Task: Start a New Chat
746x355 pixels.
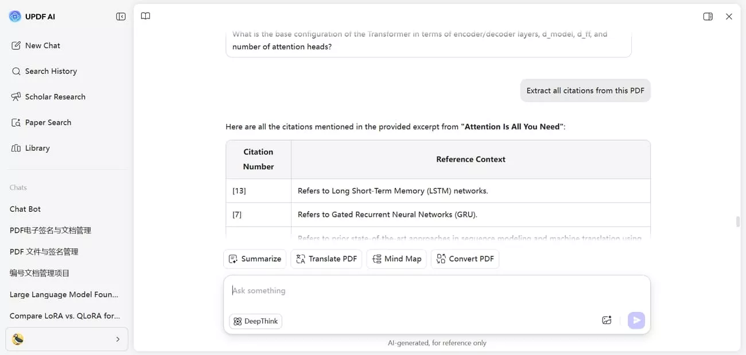Action: [x=42, y=45]
